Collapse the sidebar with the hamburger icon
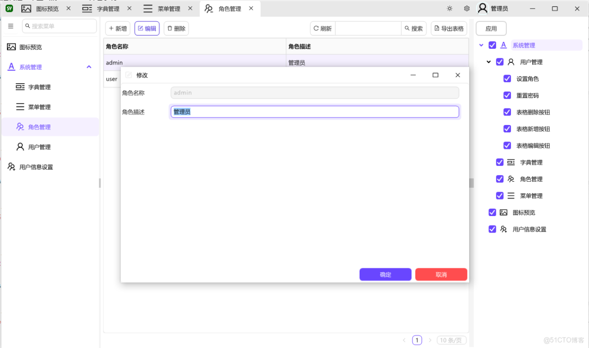 point(10,26)
